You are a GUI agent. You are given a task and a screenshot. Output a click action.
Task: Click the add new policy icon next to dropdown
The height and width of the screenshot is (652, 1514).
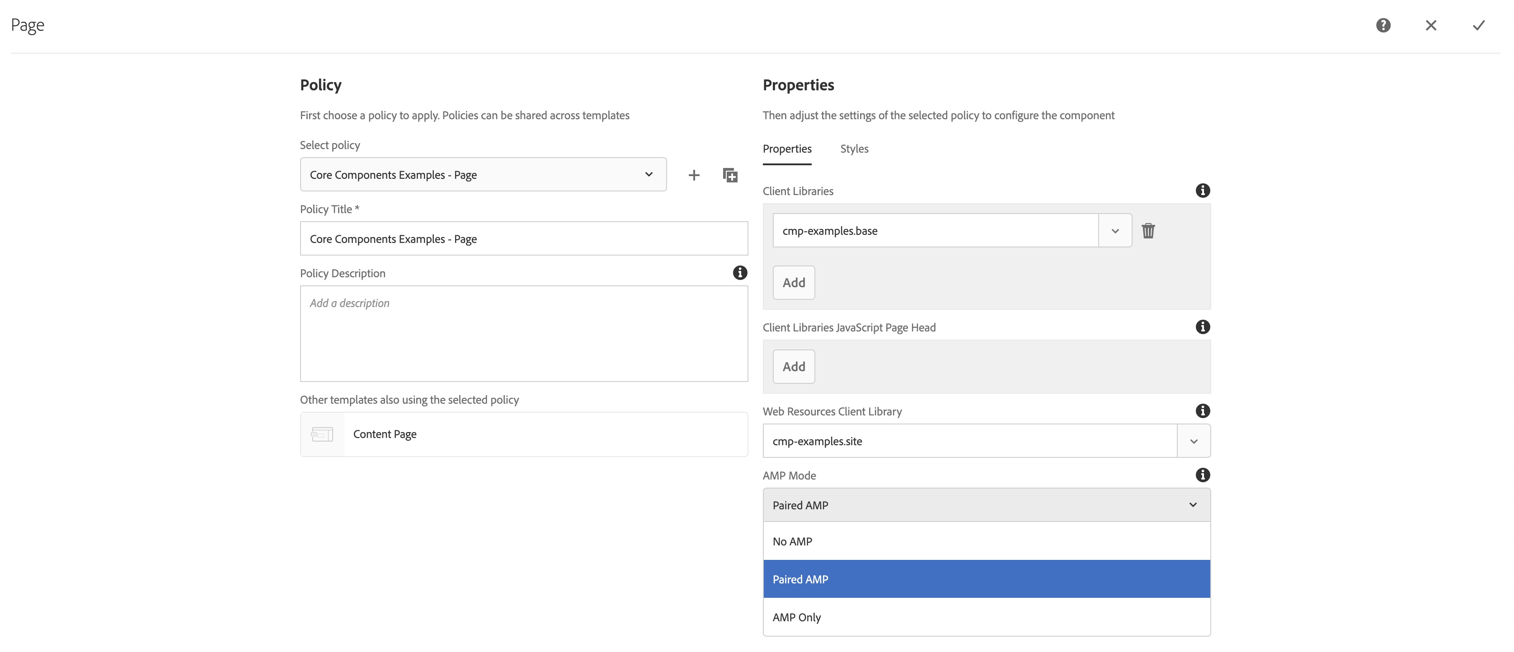point(694,175)
